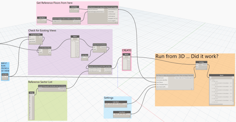
Task: Click the vertical scrollbar of the large Watch node
Action: 233,91
